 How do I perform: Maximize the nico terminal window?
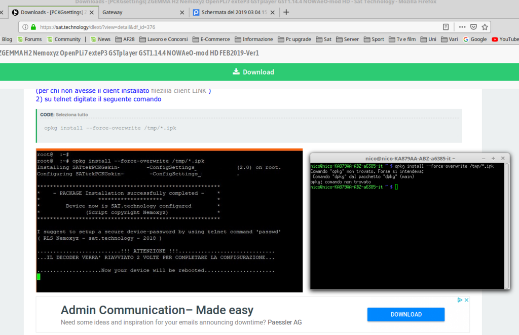point(493,159)
